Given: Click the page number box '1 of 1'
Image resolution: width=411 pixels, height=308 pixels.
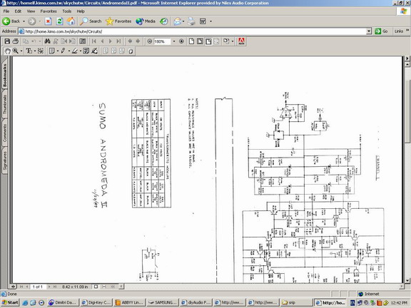Looking at the screenshot, I should (x=38, y=287).
